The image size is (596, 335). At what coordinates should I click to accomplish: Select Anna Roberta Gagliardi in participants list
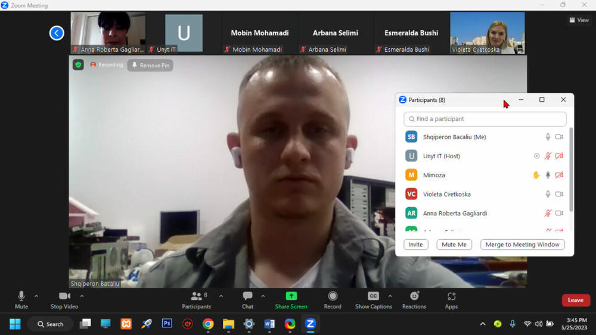click(x=455, y=213)
